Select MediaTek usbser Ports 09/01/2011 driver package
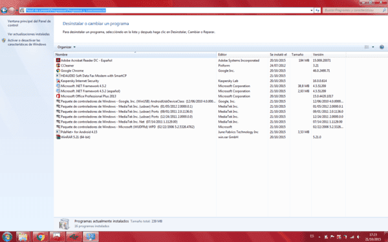The height and width of the screenshot is (242, 388). (x=127, y=112)
